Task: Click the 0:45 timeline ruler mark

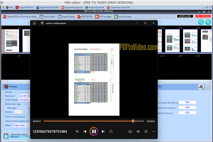Action: click(x=162, y=28)
